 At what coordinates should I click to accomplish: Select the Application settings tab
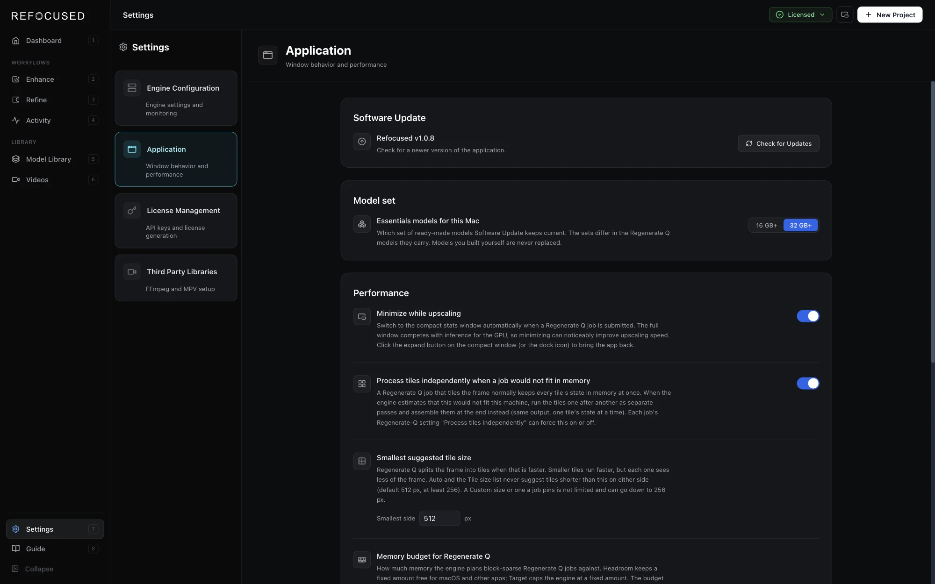(176, 159)
